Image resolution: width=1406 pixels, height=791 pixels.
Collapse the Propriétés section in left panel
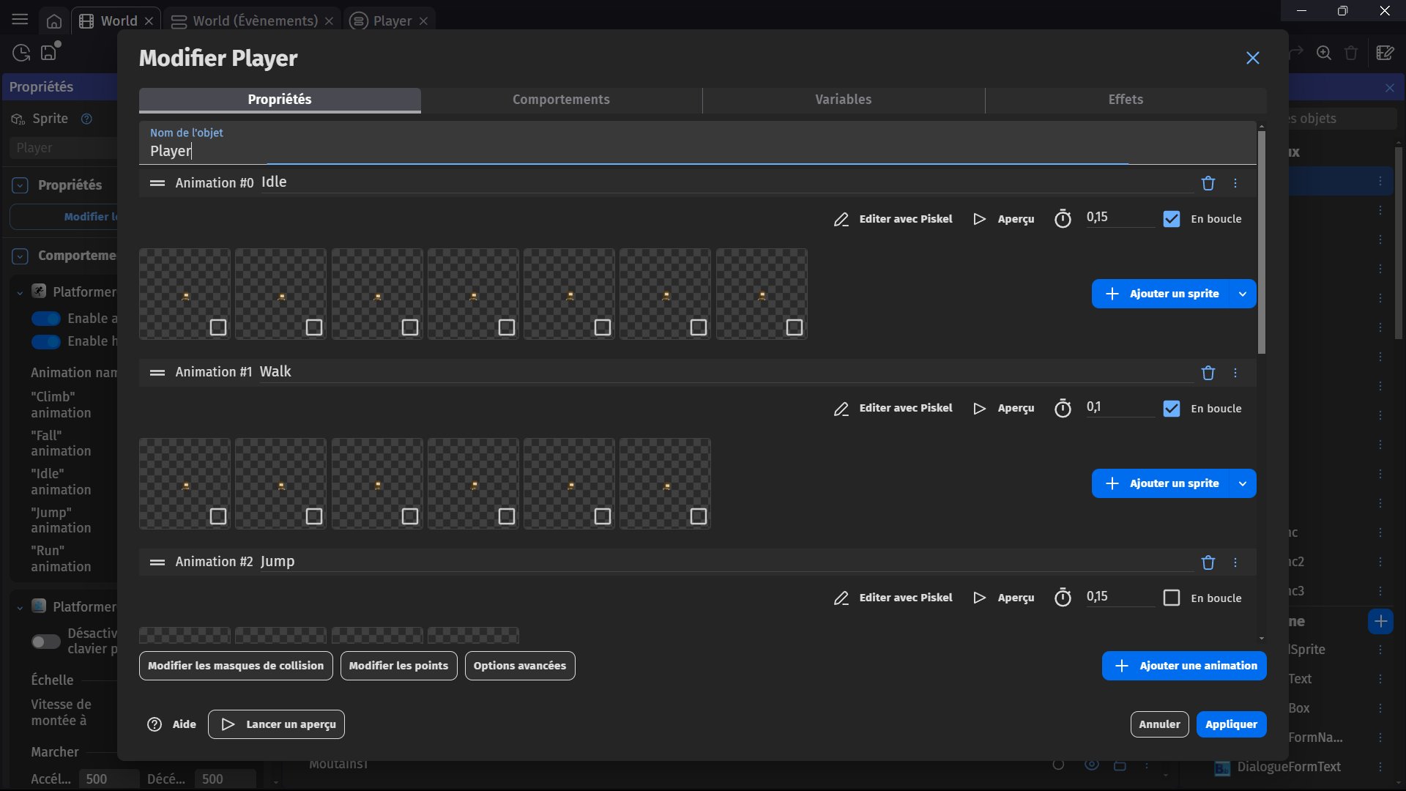[x=21, y=185]
